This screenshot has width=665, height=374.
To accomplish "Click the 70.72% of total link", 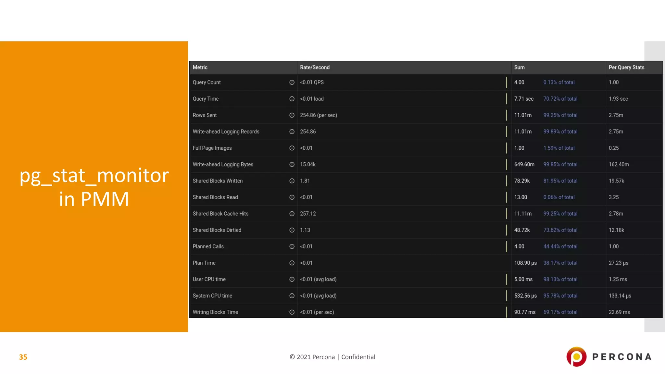I will [560, 99].
